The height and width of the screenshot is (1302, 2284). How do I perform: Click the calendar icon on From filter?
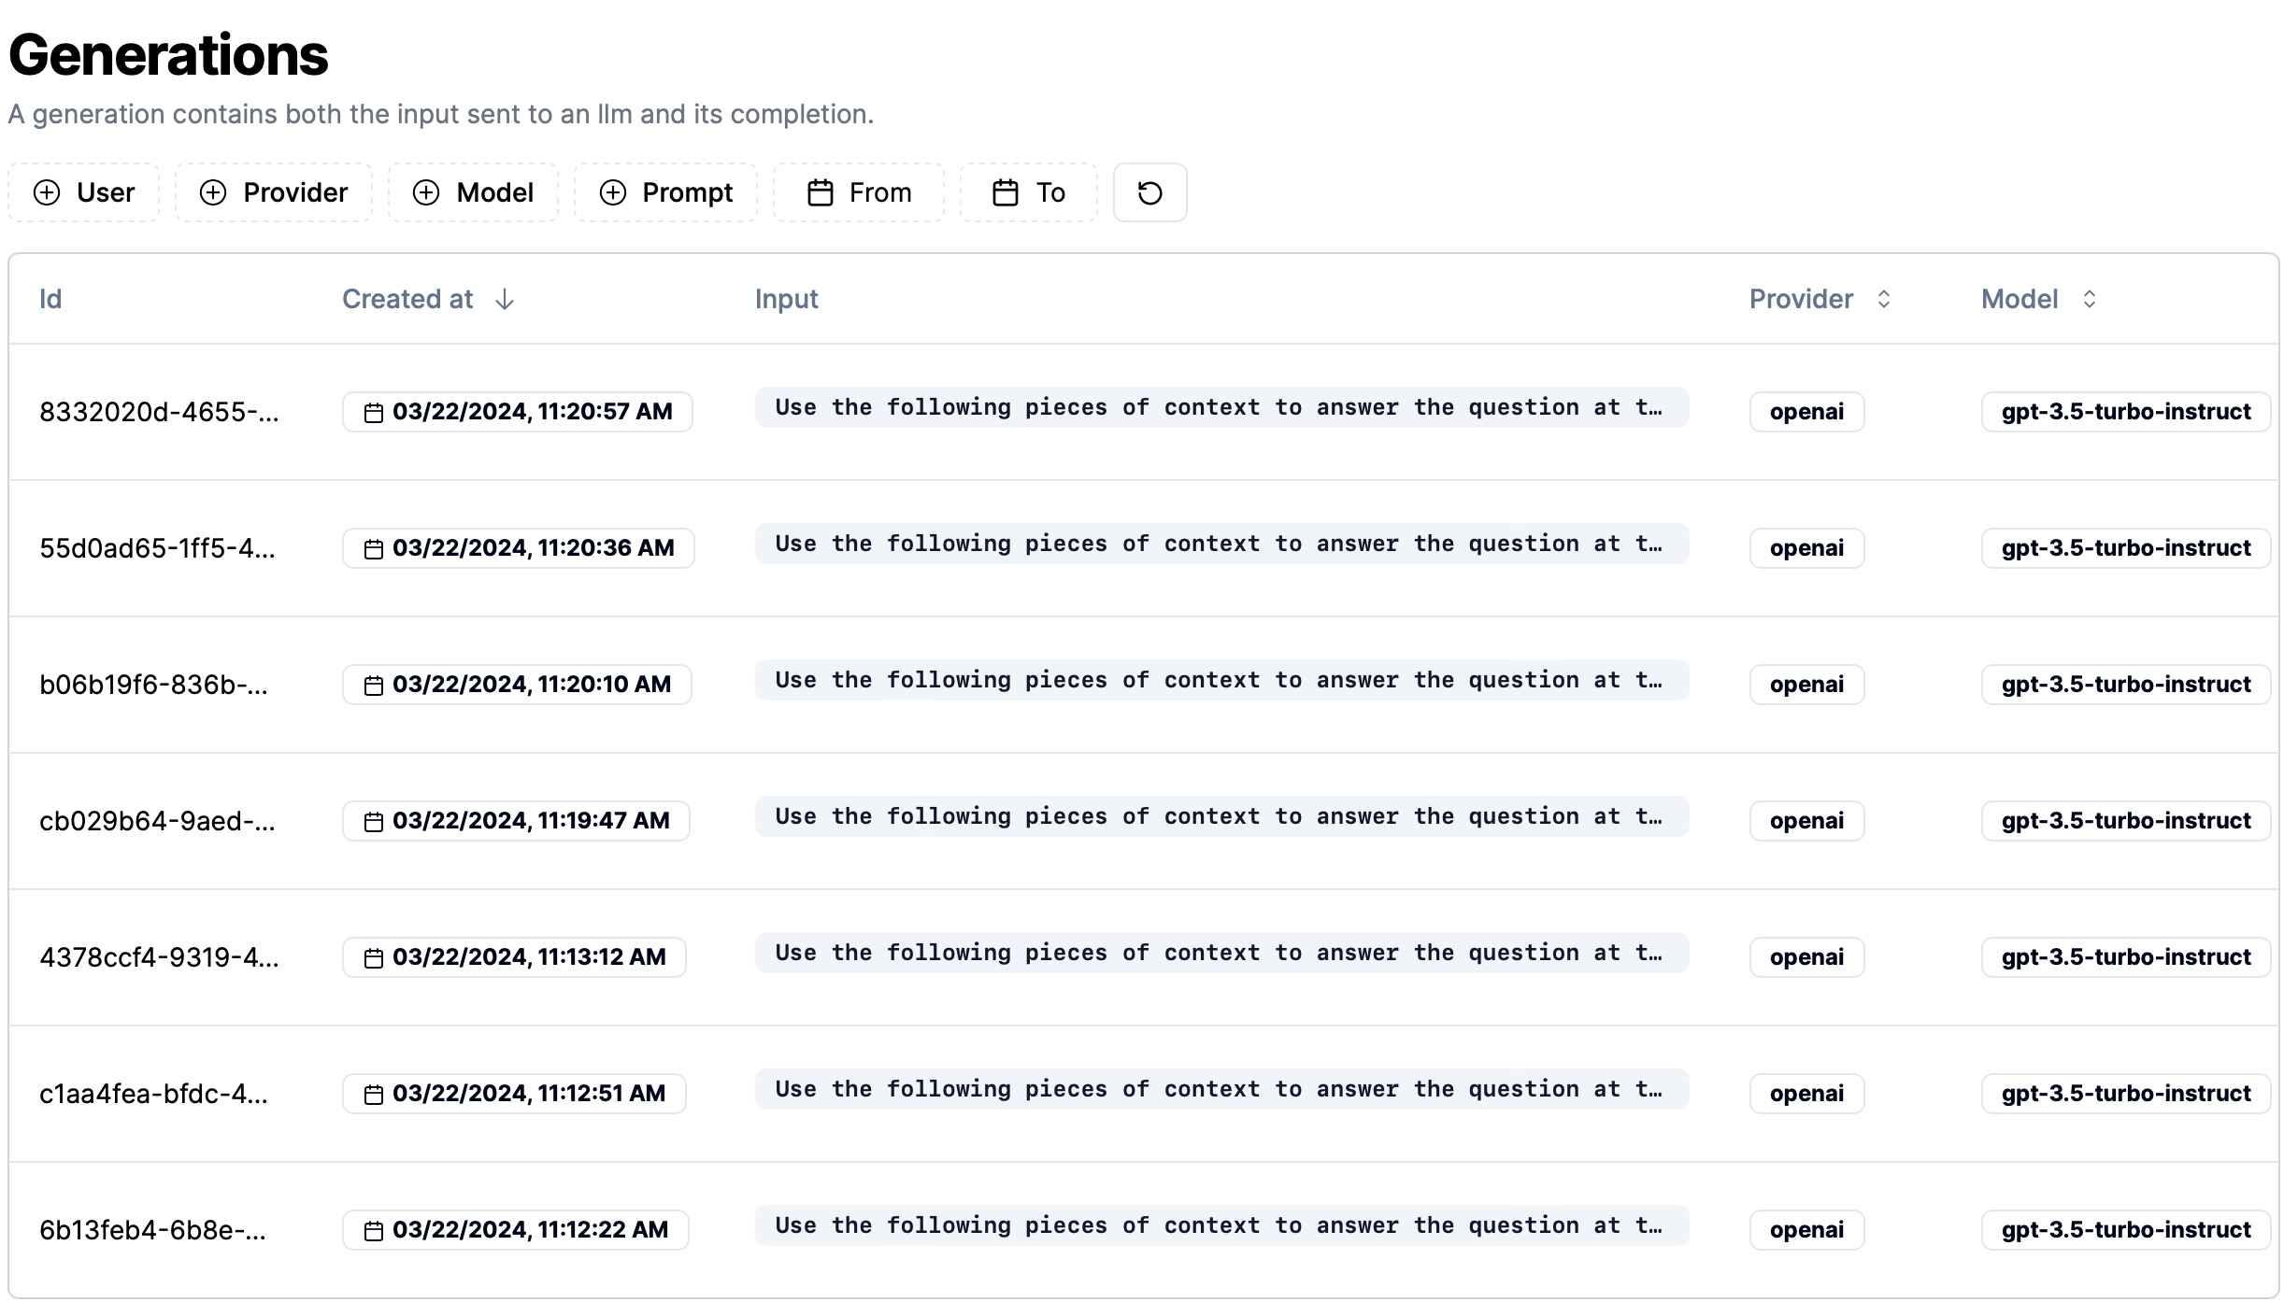tap(820, 192)
